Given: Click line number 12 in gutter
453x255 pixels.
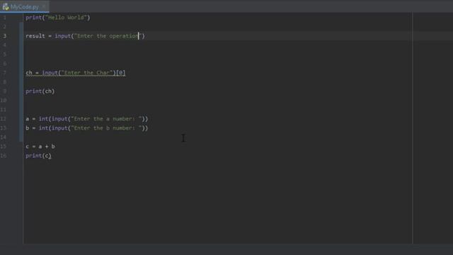Looking at the screenshot, I should [4, 119].
